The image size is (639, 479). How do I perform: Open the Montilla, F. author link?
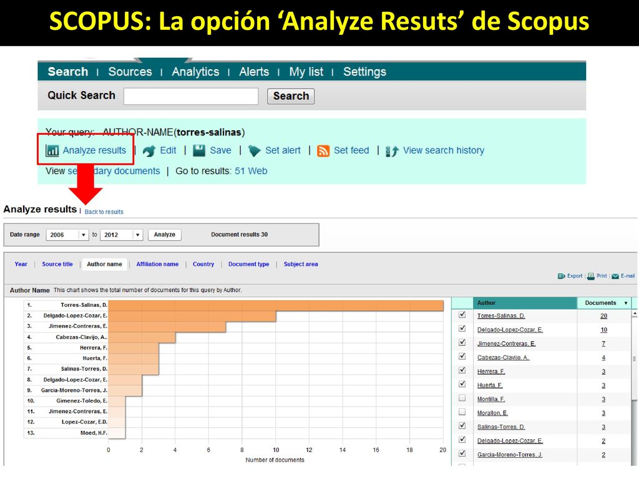pos(491,399)
